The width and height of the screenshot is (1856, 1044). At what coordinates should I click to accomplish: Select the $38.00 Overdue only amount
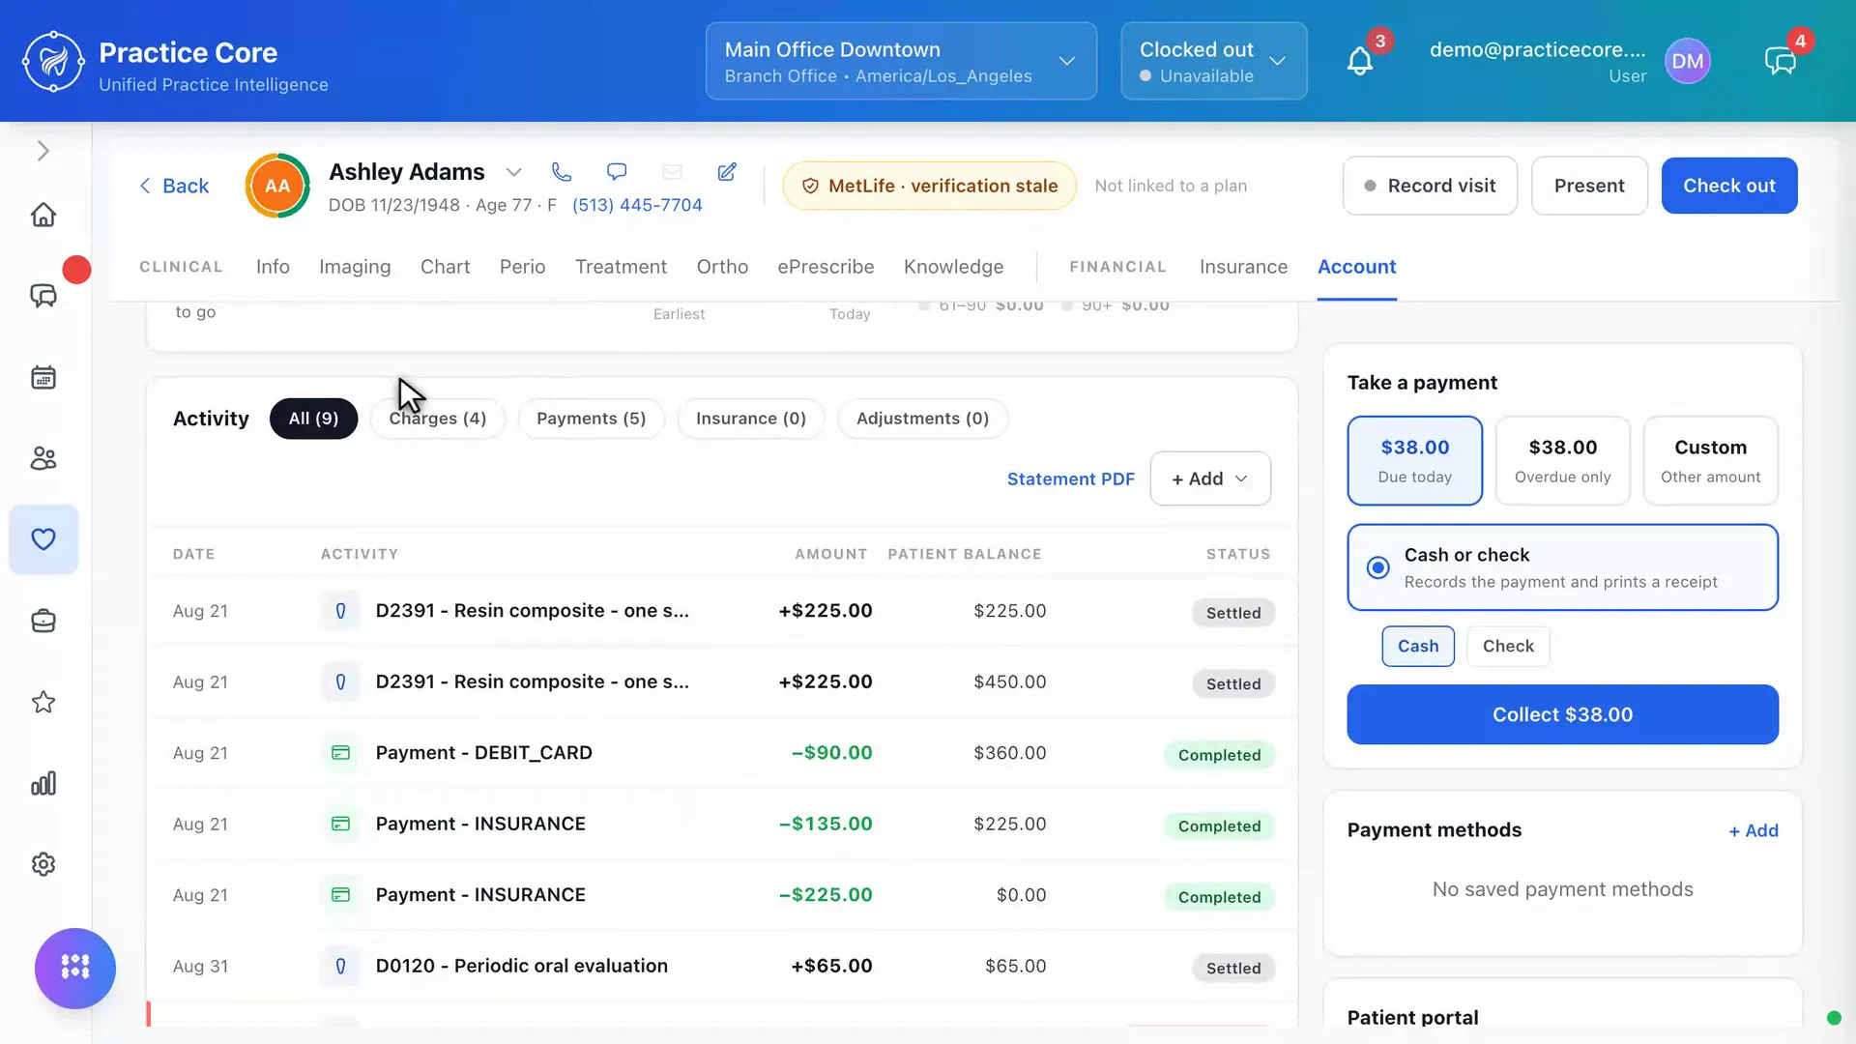[x=1562, y=460]
